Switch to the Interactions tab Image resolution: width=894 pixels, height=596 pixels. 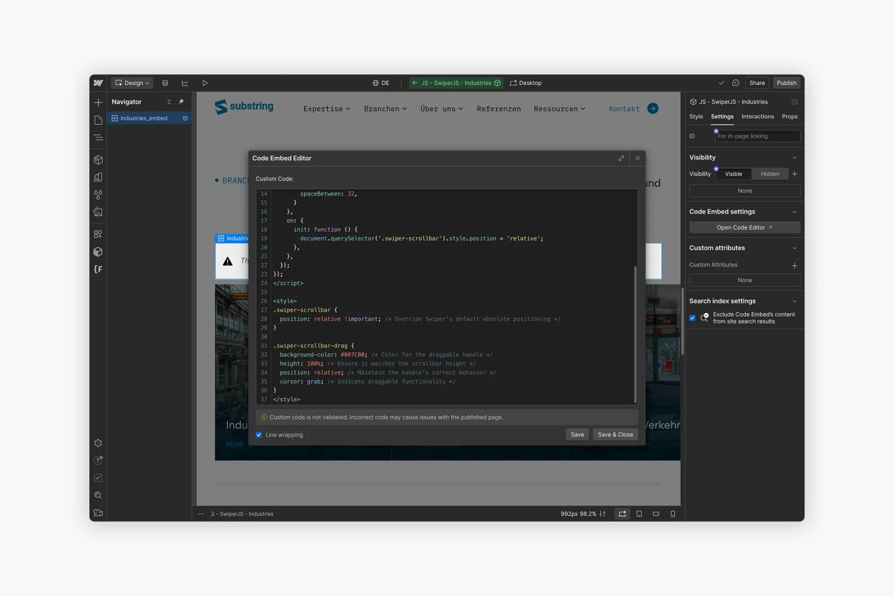click(x=758, y=117)
